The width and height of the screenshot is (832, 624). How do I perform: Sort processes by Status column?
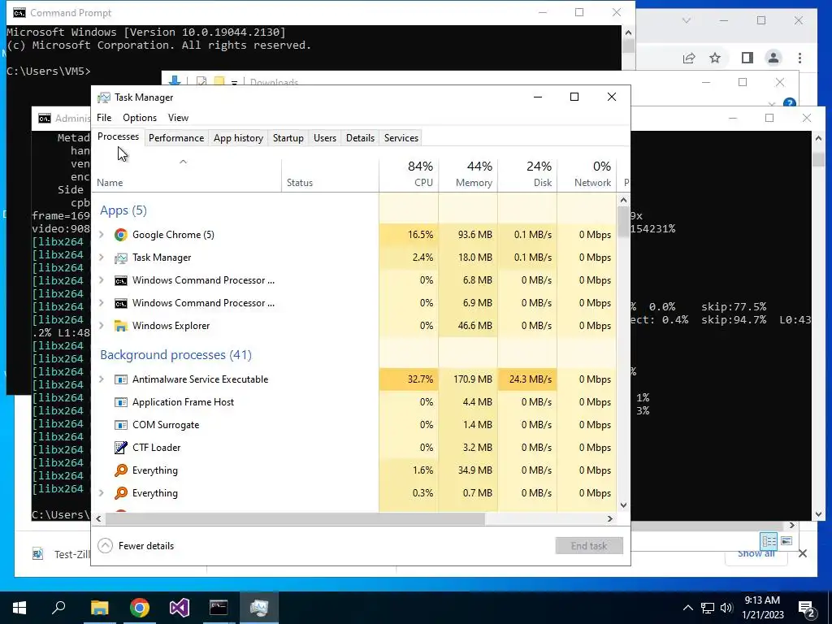coord(330,175)
